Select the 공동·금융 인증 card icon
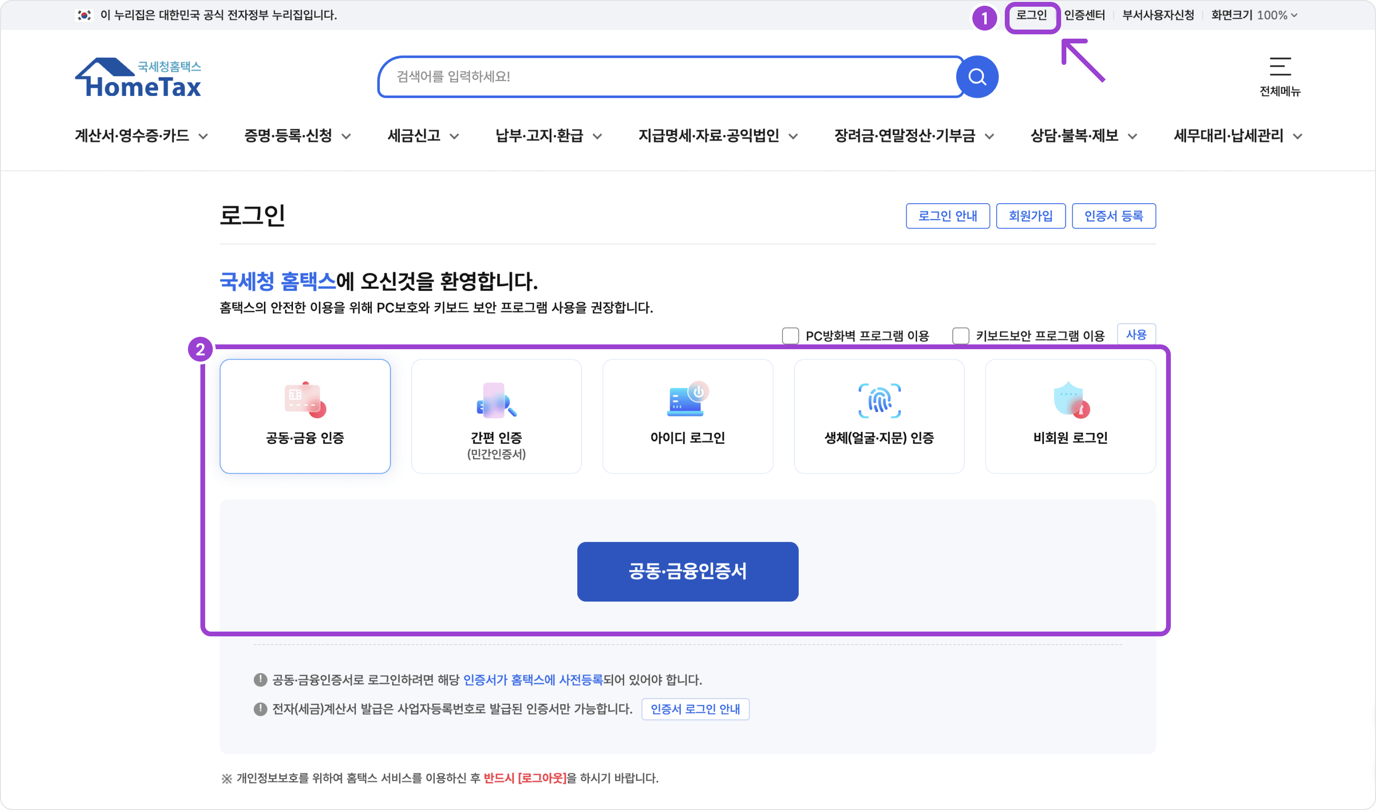The height and width of the screenshot is (810, 1376). (305, 401)
